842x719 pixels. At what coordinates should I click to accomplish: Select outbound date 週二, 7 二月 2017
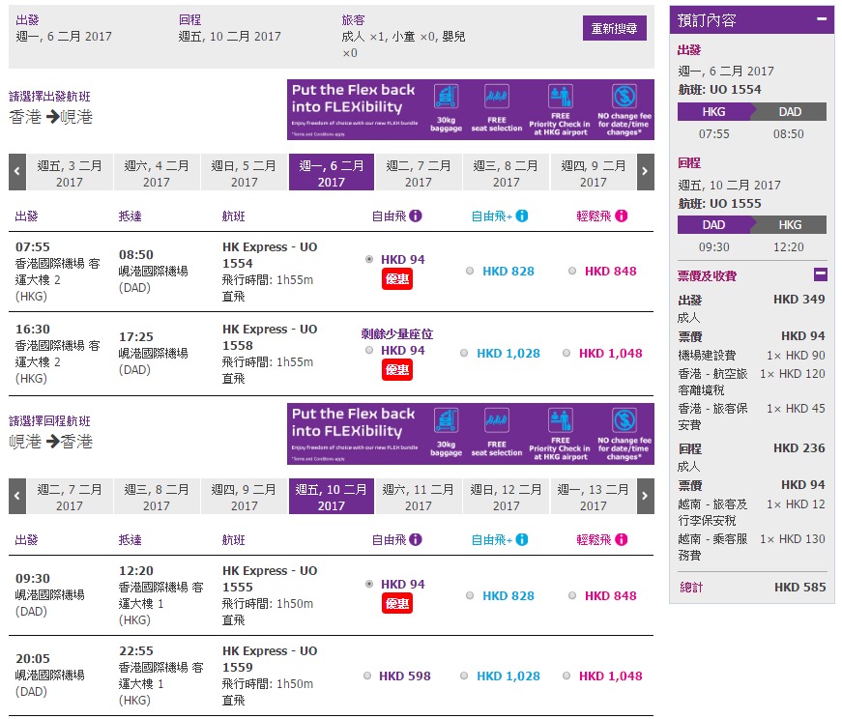coord(419,173)
